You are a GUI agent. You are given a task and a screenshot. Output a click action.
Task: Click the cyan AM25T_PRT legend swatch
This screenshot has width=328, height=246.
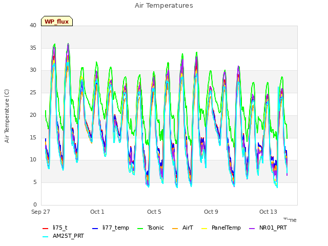click(46, 237)
